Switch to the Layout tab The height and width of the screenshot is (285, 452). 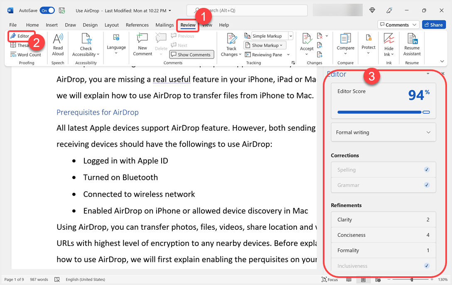point(111,25)
